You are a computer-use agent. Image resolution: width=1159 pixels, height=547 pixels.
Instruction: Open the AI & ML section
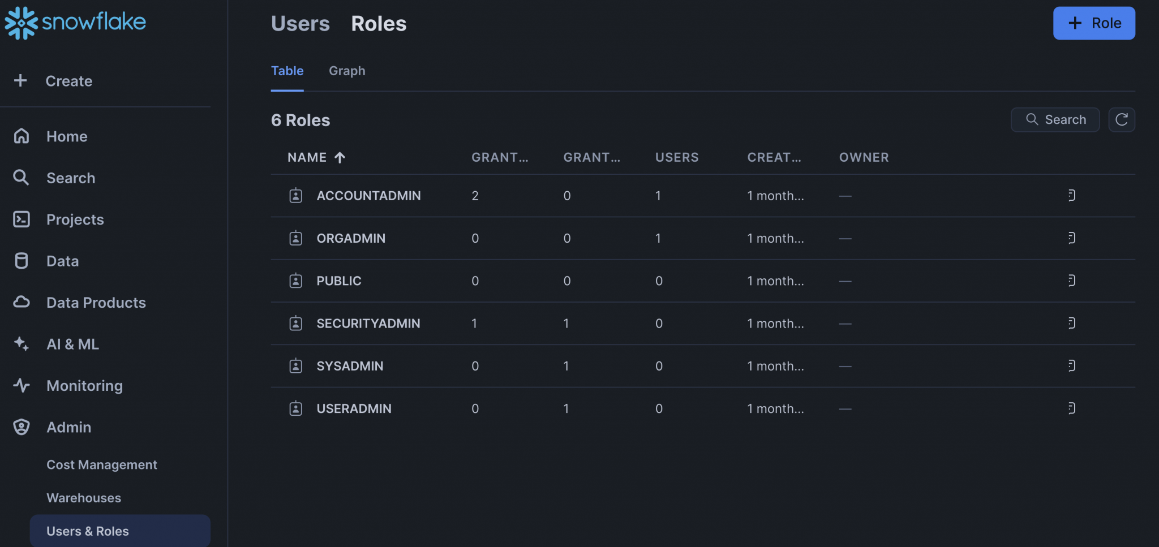click(72, 344)
